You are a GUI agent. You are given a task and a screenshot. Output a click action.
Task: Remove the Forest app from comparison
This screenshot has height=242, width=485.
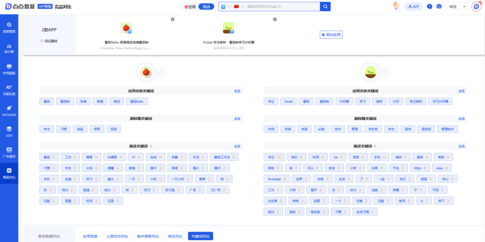click(x=275, y=19)
